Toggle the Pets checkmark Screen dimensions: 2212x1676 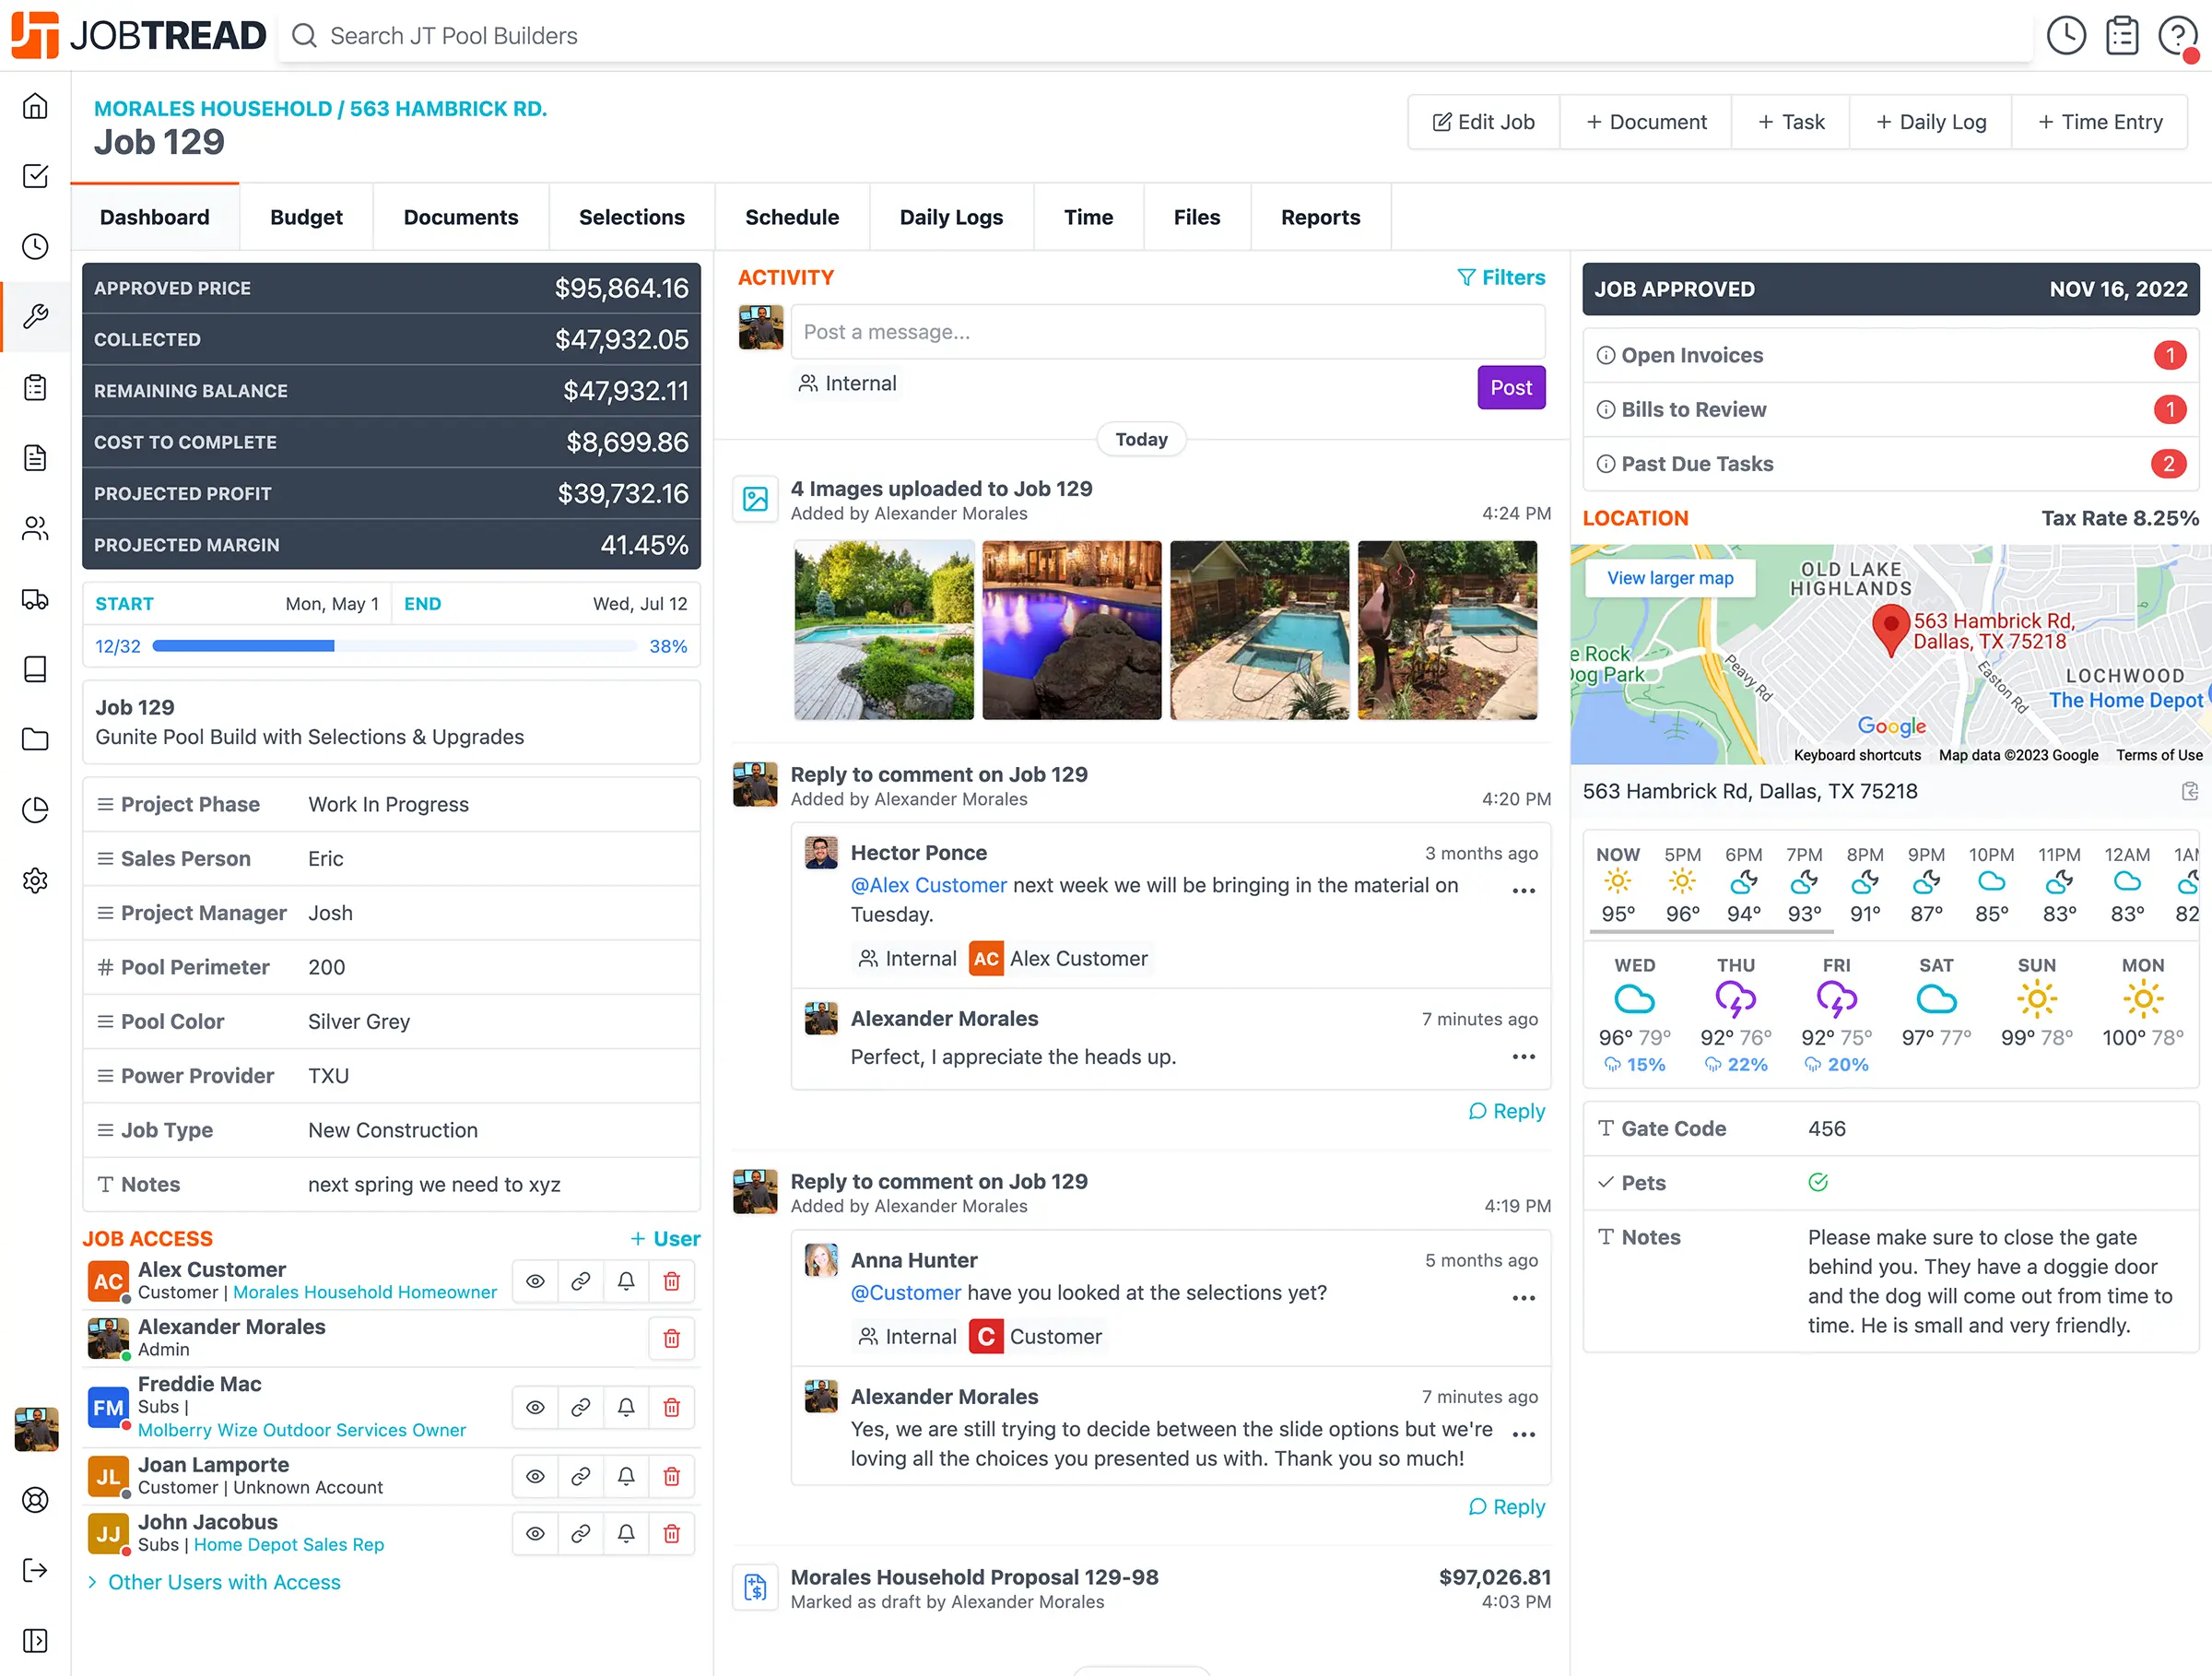click(1817, 1182)
